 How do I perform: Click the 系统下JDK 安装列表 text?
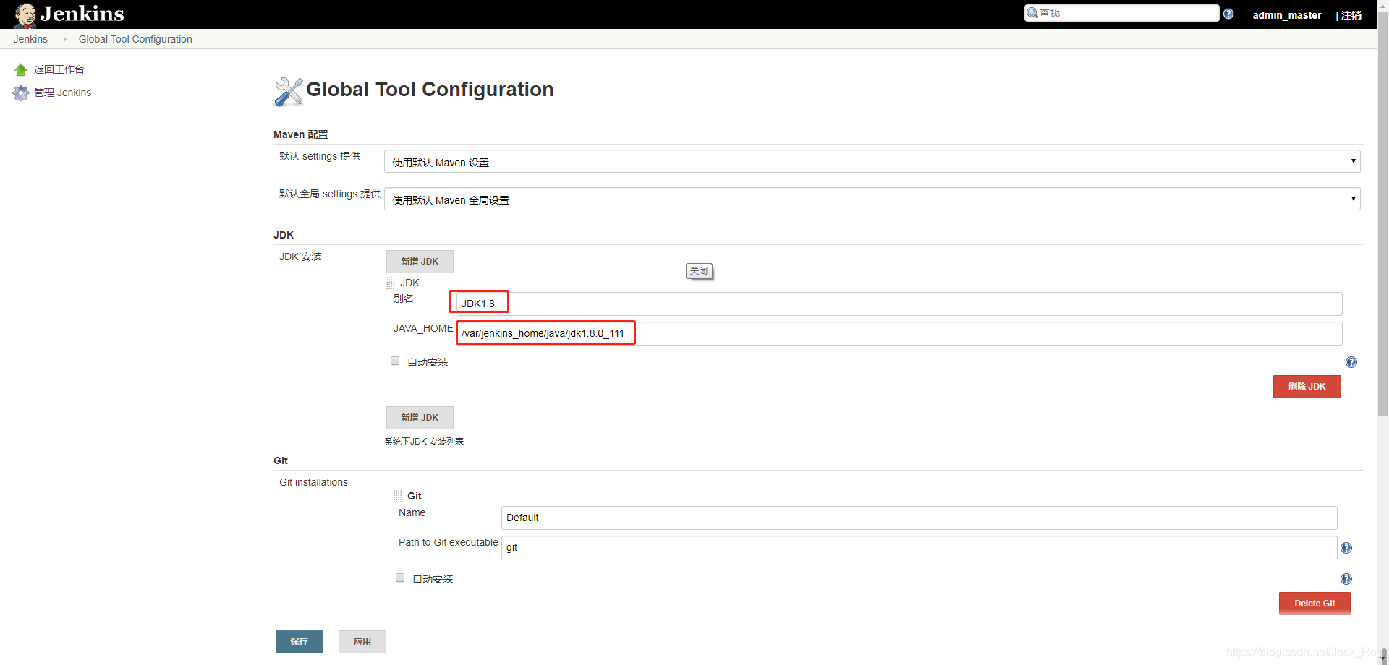pos(424,442)
